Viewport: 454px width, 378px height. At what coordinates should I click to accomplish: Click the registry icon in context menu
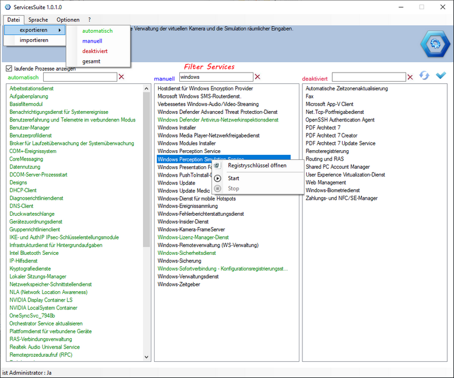pos(217,166)
